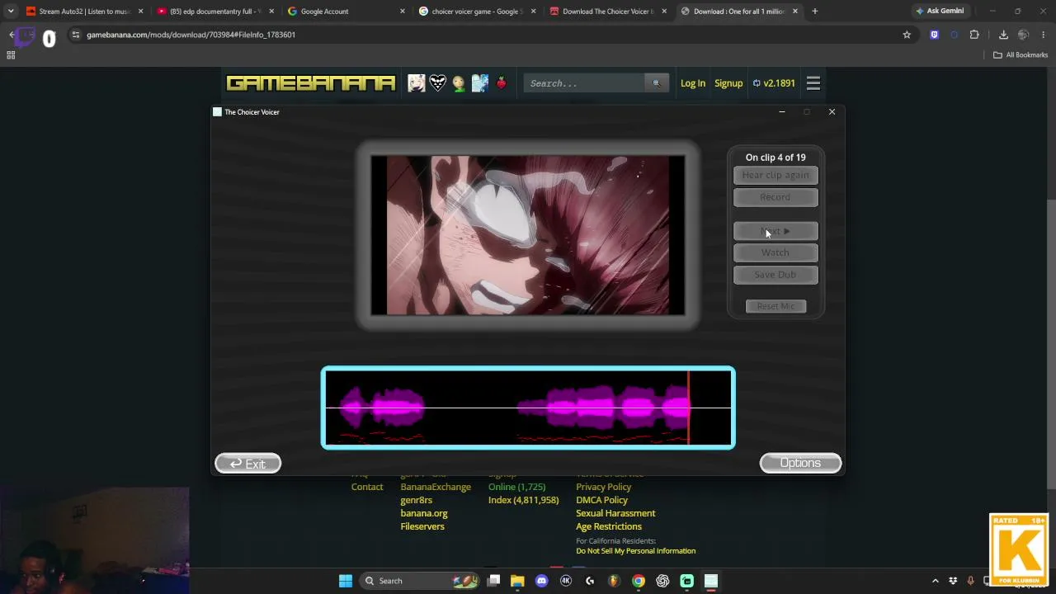The width and height of the screenshot is (1056, 594).
Task: Open the GameBanana hamburger menu
Action: 813,83
